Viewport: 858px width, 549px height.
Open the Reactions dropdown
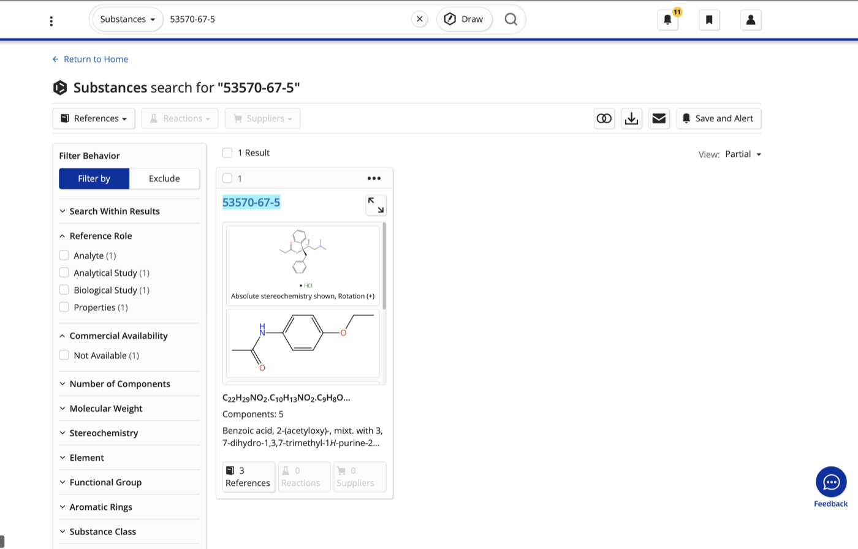[x=180, y=118]
